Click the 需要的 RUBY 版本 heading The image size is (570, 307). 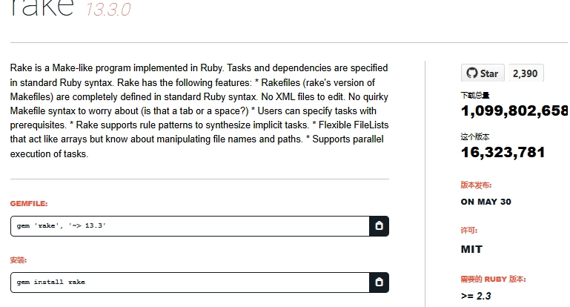[x=494, y=280]
